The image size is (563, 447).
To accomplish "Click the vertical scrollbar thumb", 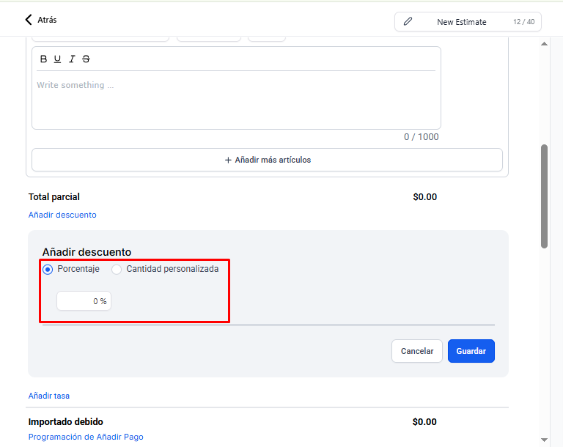I will (x=545, y=196).
